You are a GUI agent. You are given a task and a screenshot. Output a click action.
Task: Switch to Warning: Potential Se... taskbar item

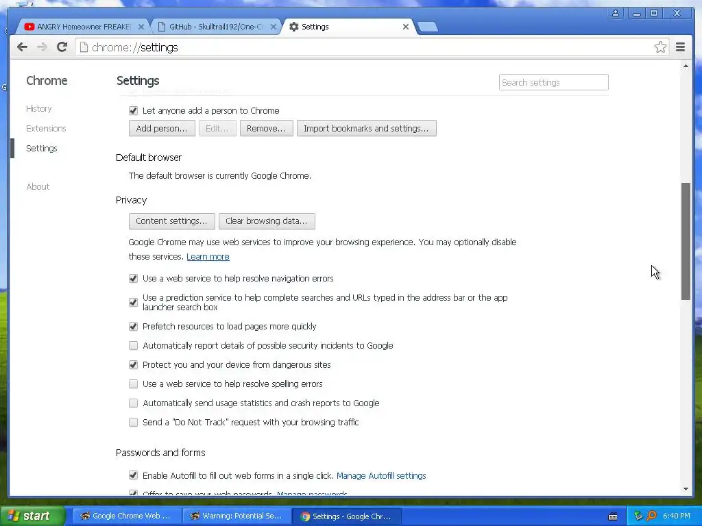[237, 516]
